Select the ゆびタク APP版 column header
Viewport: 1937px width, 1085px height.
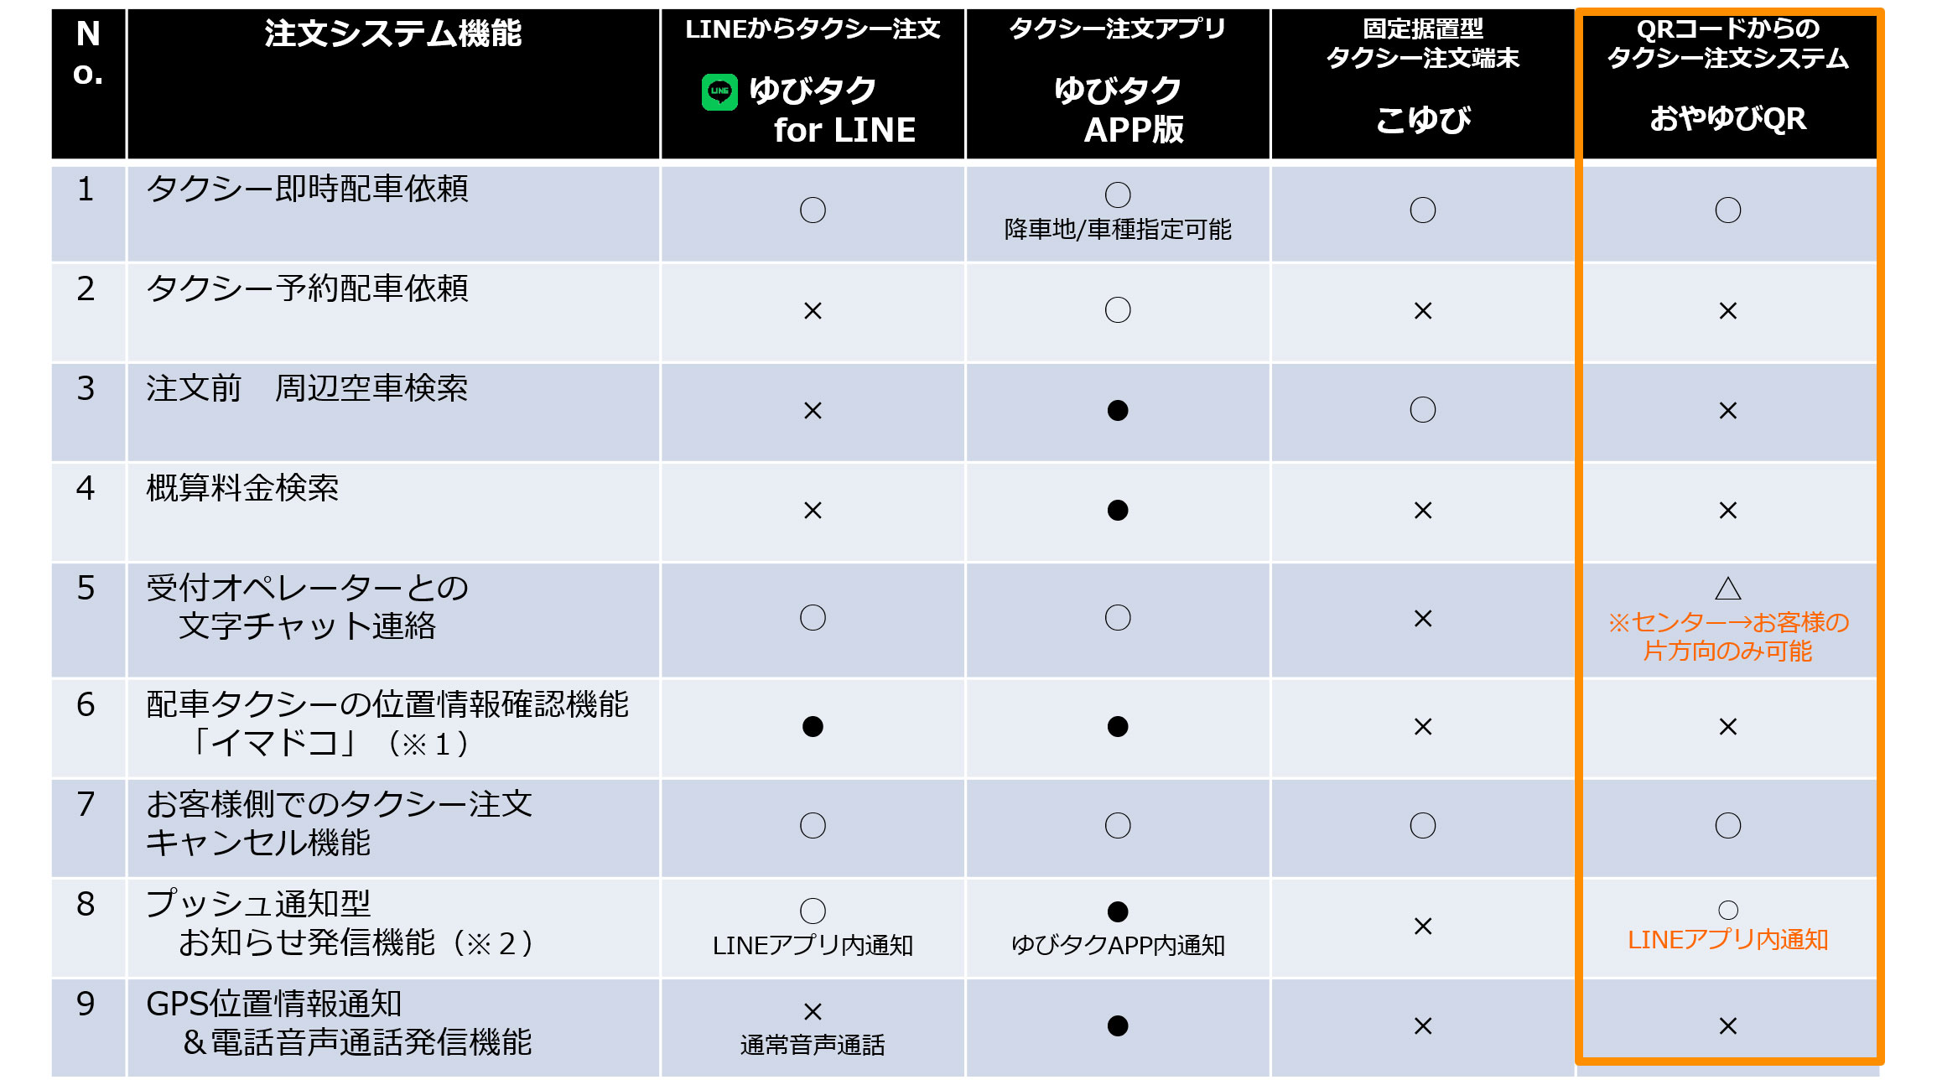[1117, 84]
